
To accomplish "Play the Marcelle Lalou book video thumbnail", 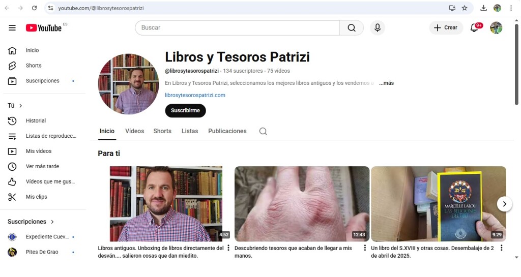I will [x=438, y=204].
